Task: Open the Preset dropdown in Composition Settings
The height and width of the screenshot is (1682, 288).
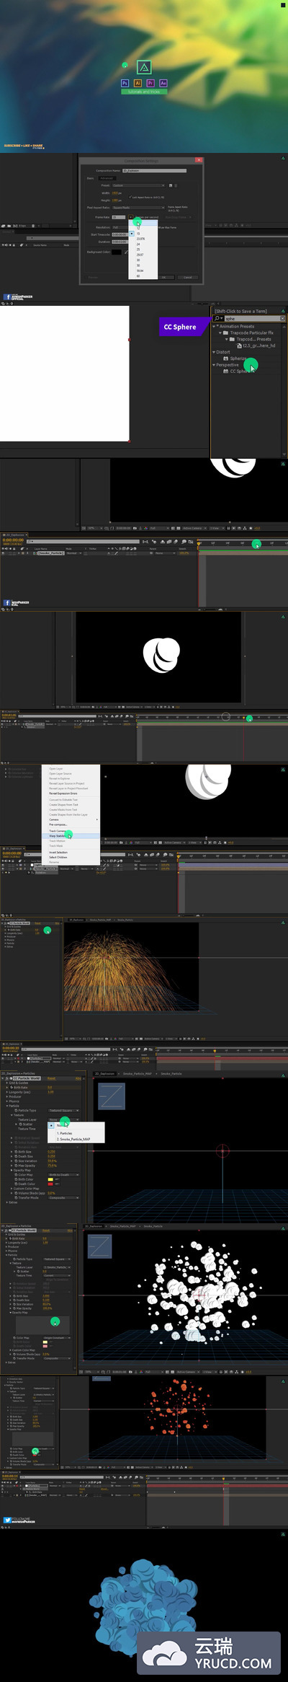Action: (138, 185)
